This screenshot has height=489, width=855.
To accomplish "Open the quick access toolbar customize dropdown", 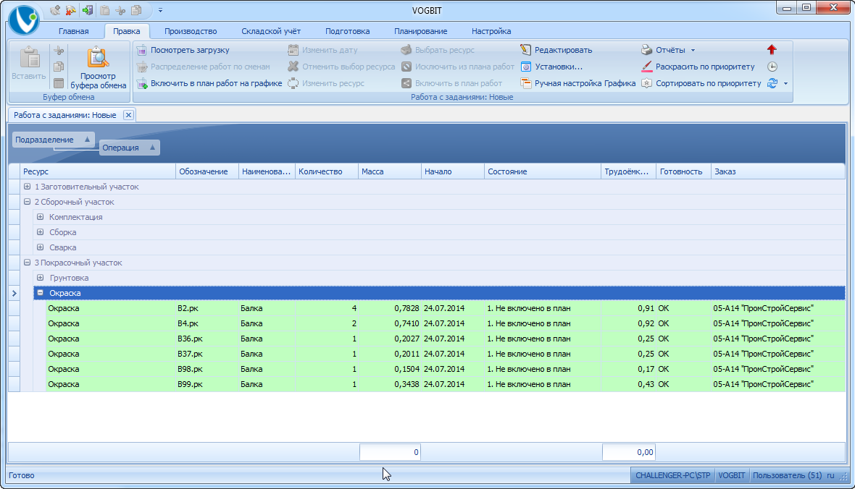I will tap(160, 10).
